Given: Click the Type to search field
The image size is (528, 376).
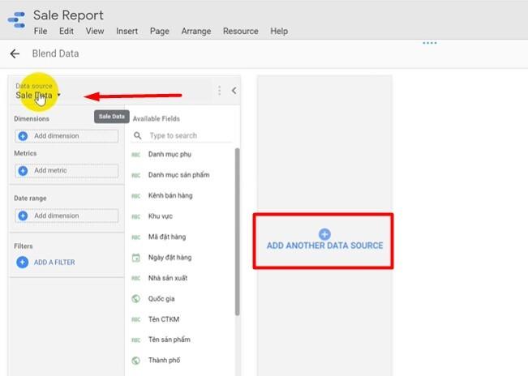Looking at the screenshot, I should [182, 135].
